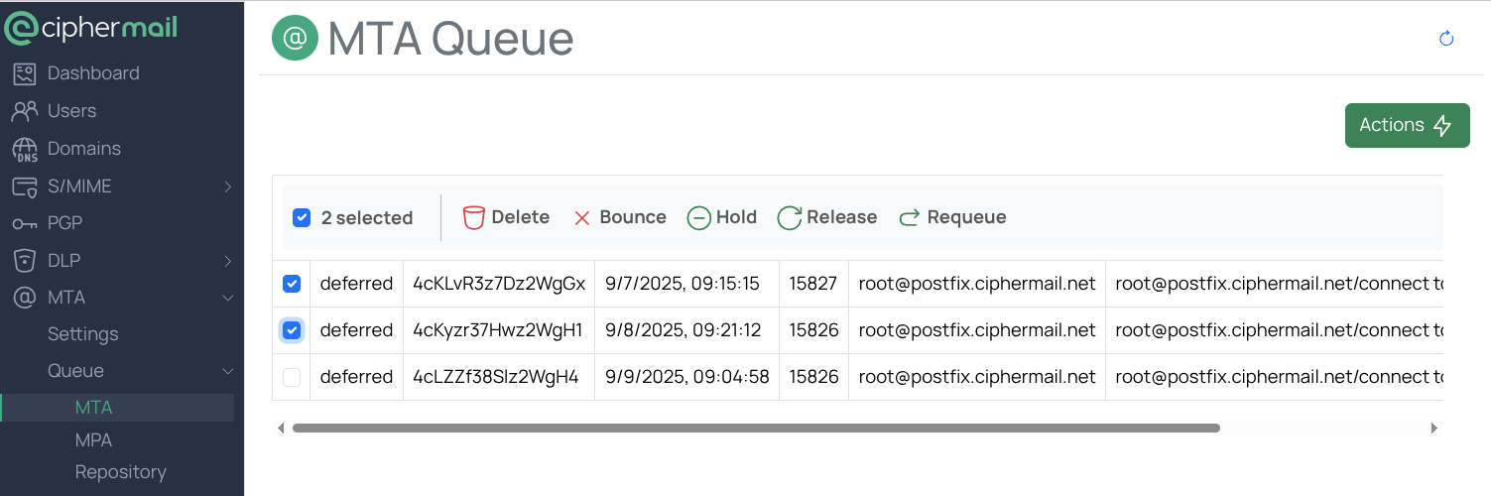Click the horizontal scrollbar right arrow
This screenshot has height=496, width=1491.
[x=1433, y=429]
